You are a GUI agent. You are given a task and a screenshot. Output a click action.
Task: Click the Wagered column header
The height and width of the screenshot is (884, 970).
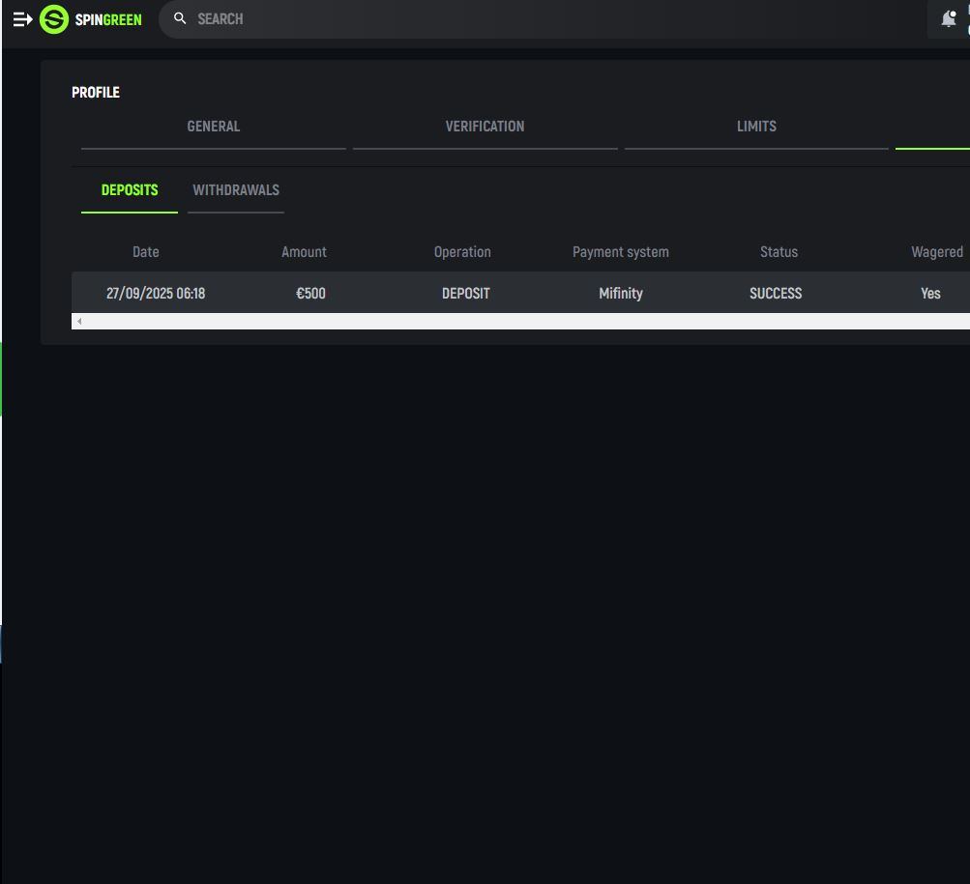point(936,252)
